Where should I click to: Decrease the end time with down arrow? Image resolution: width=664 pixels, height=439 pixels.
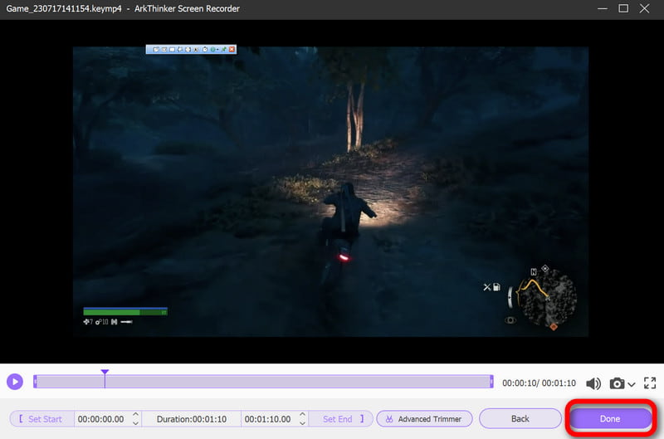click(x=302, y=423)
